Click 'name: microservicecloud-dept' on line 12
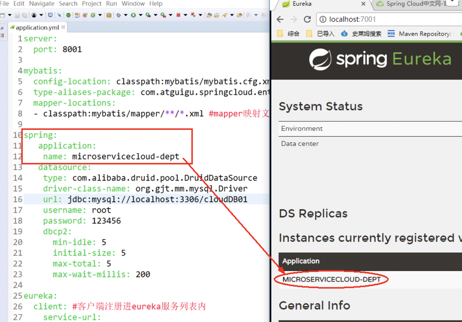462x322 pixels. [x=111, y=156]
